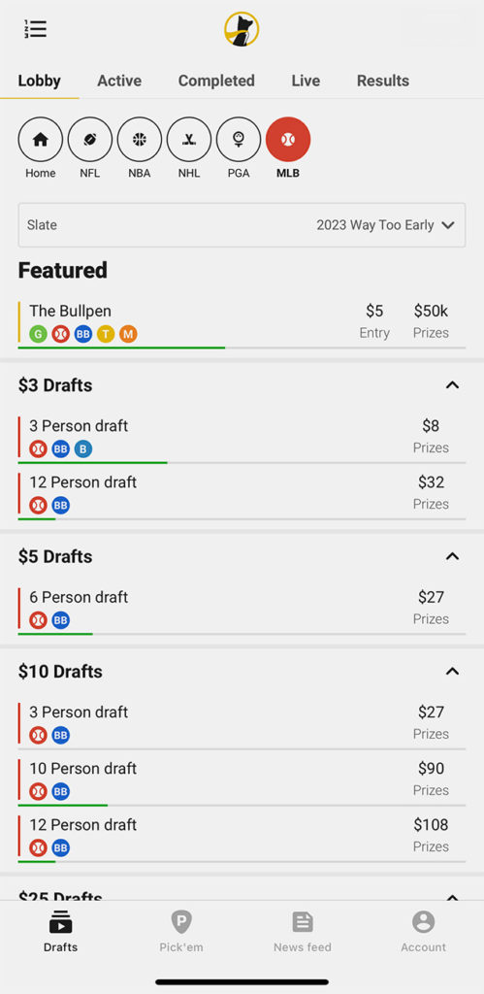Select the red MLB baseball icon
Image resolution: width=484 pixels, height=994 pixels.
pyautogui.click(x=288, y=140)
